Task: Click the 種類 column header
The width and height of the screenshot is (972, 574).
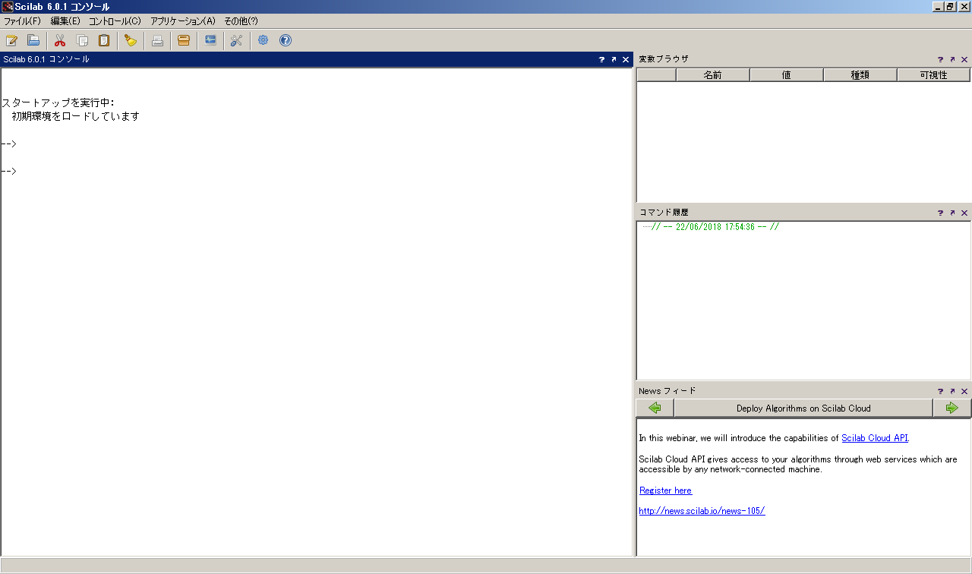Action: [x=860, y=75]
